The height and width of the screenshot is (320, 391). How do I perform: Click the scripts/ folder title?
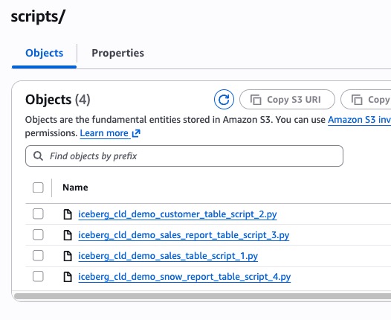pyautogui.click(x=38, y=16)
